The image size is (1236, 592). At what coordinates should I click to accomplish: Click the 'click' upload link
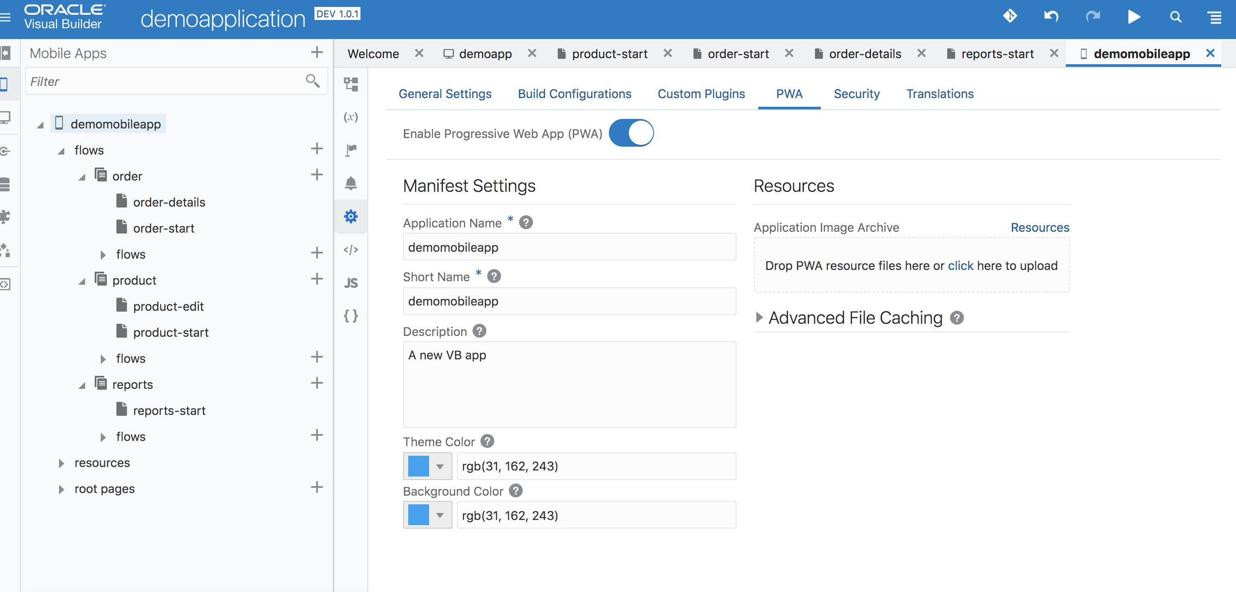pos(960,266)
